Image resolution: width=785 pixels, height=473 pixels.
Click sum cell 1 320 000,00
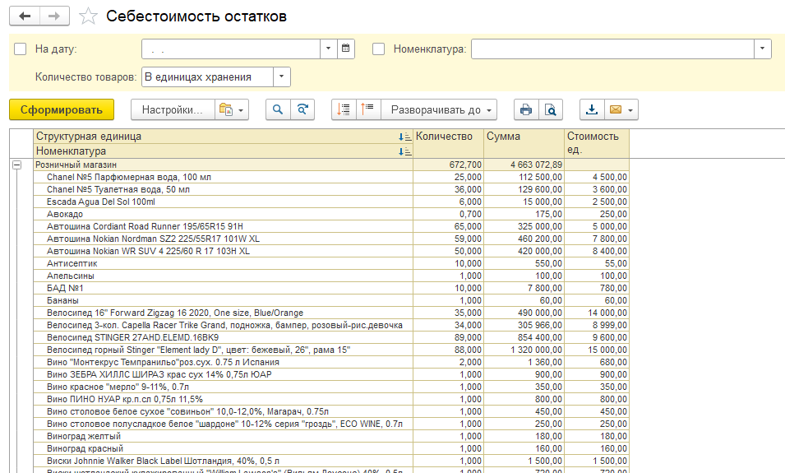[524, 350]
